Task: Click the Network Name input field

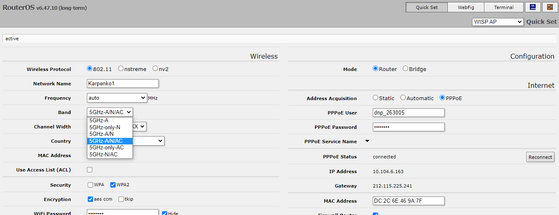Action: coord(123,84)
